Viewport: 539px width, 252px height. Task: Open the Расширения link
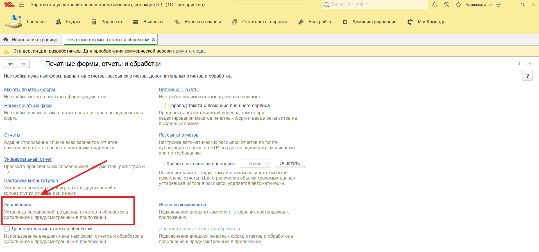[18, 205]
